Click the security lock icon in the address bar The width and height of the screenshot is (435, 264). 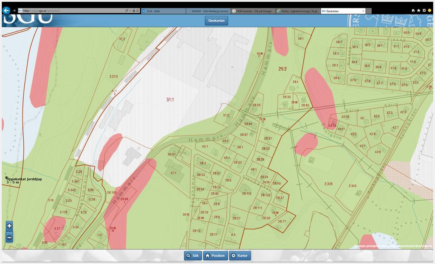(134, 11)
